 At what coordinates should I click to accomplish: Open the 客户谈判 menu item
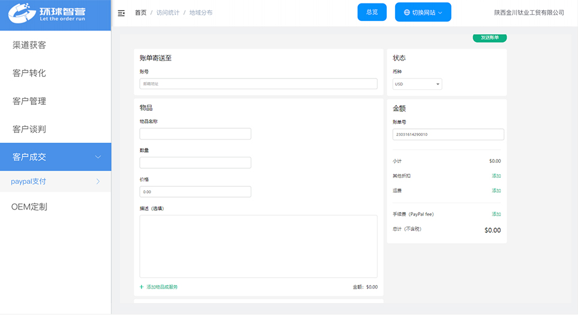(29, 129)
